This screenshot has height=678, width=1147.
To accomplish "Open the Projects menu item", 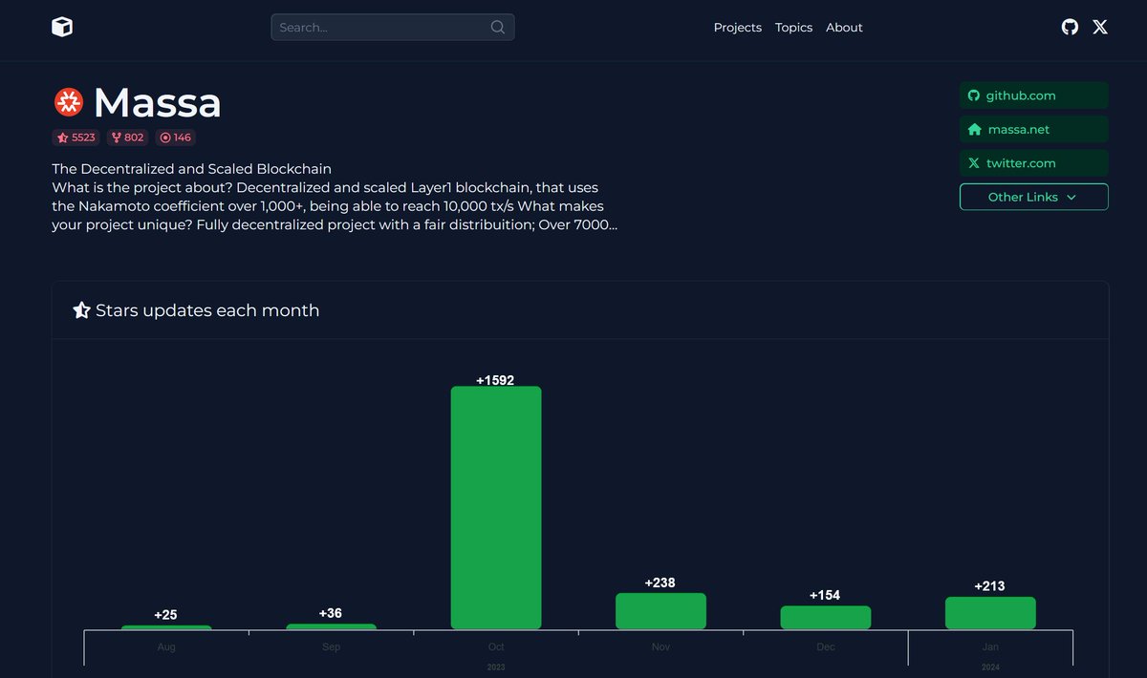I will pyautogui.click(x=737, y=28).
